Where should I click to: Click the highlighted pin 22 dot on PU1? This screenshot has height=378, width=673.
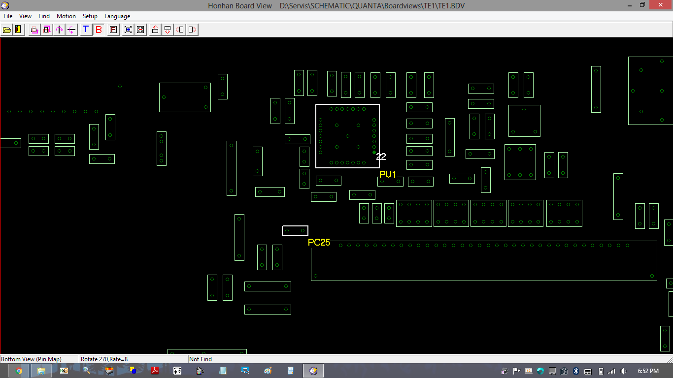pyautogui.click(x=374, y=152)
